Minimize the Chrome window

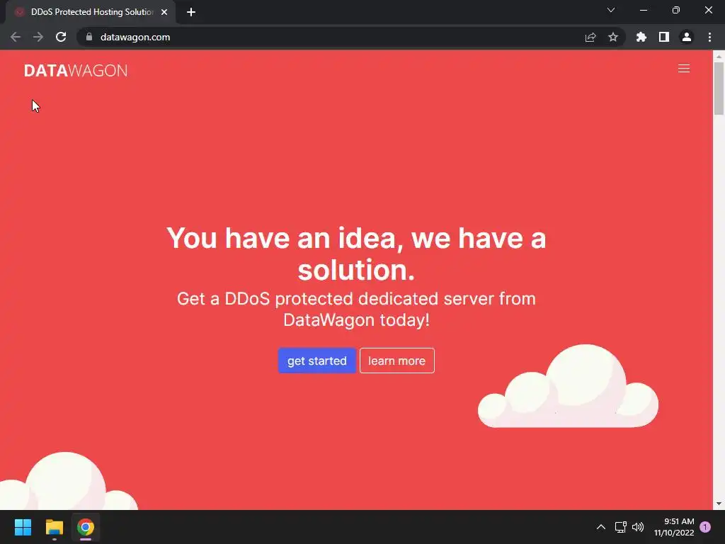644,10
